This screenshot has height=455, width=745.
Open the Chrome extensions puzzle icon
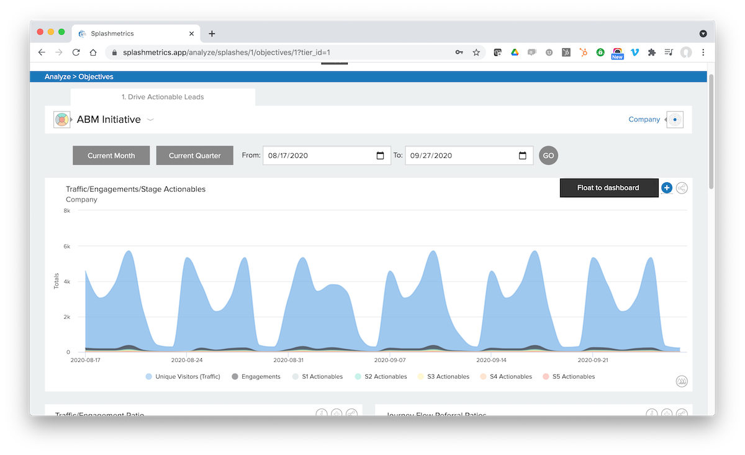(651, 53)
